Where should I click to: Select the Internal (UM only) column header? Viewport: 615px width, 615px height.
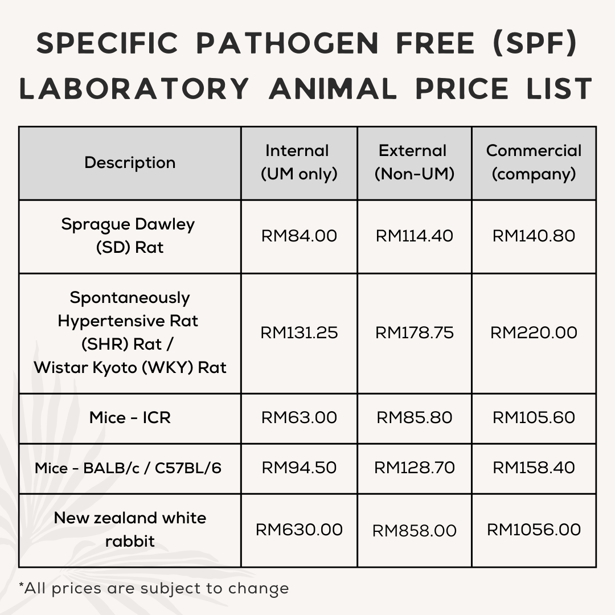[299, 163]
